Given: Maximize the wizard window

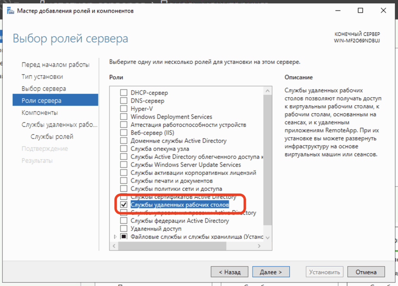Looking at the screenshot, I should 360,10.
